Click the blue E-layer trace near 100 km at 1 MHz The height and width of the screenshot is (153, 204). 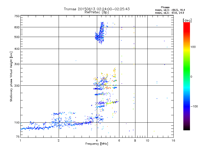pos(36,128)
